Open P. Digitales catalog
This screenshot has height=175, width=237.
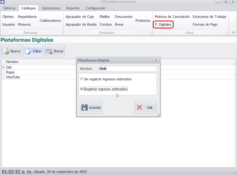pos(163,25)
